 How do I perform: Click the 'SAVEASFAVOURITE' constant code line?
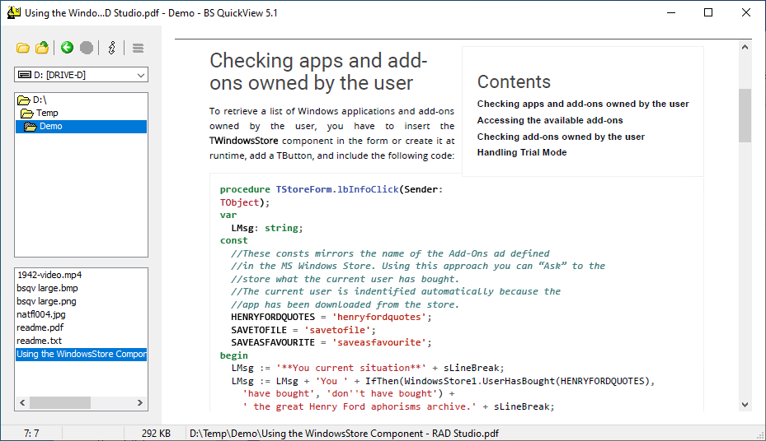[331, 342]
